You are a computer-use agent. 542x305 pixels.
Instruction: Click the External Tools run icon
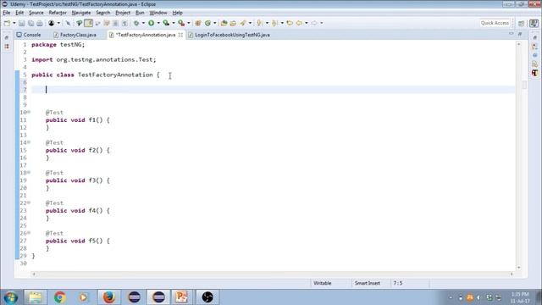pos(181,23)
